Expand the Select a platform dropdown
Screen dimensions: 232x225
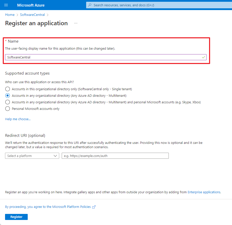point(32,156)
